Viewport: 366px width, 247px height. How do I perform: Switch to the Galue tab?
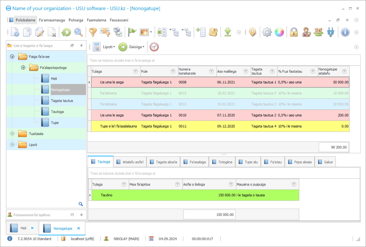(325, 162)
